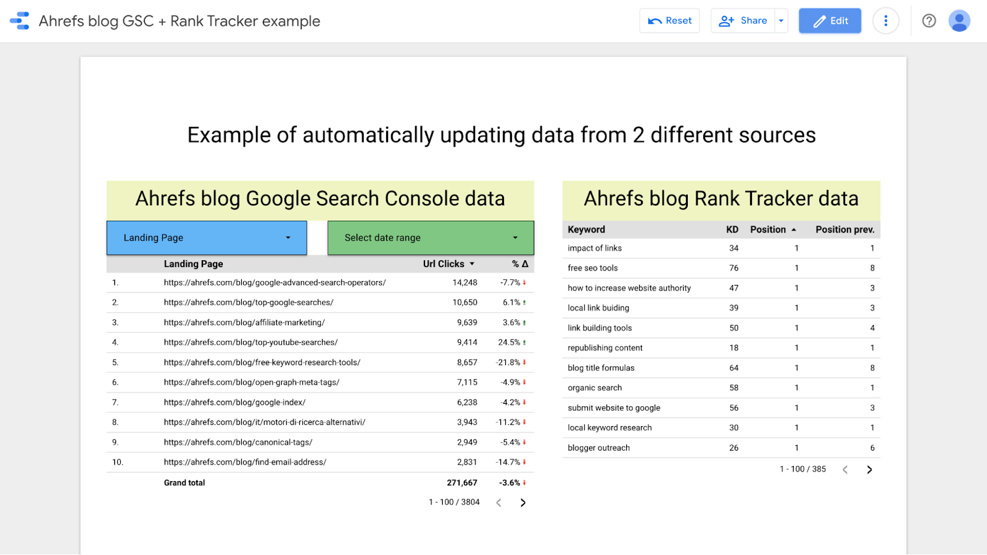Click next page arrow on Rank Tracker table
The width and height of the screenshot is (987, 555).
[869, 469]
